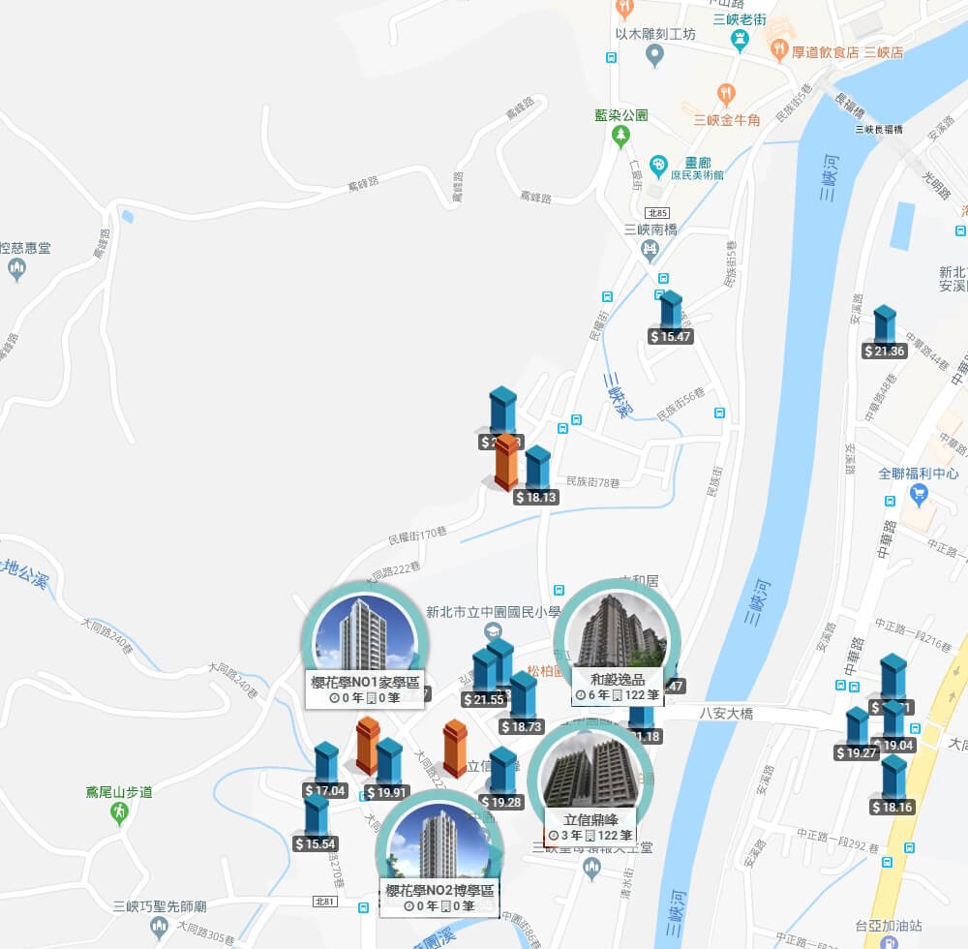Click the 新北市立中園國民小學 school label

494,612
